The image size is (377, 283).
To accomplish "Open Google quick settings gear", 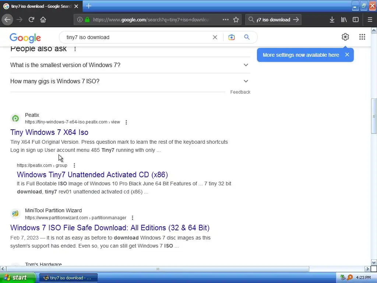I will pyautogui.click(x=345, y=37).
